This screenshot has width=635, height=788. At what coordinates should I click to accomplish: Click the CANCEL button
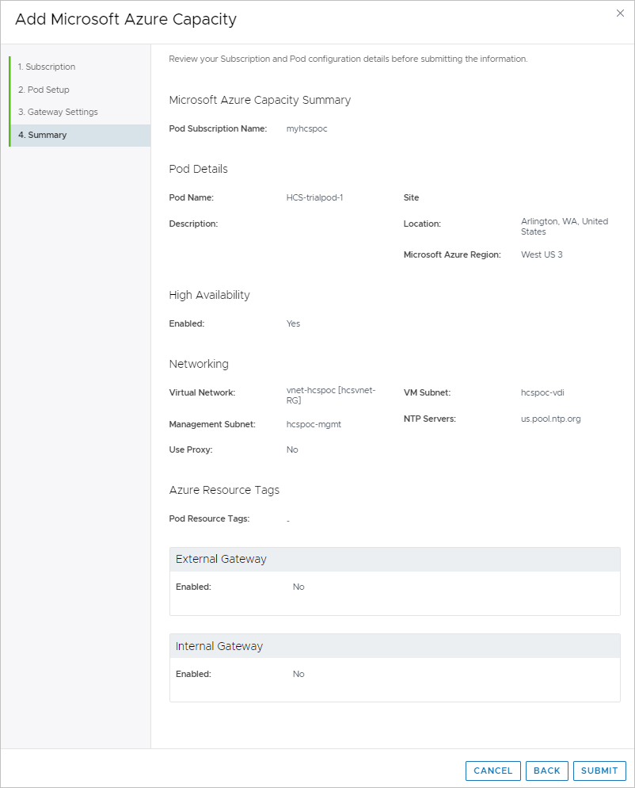[x=493, y=771]
